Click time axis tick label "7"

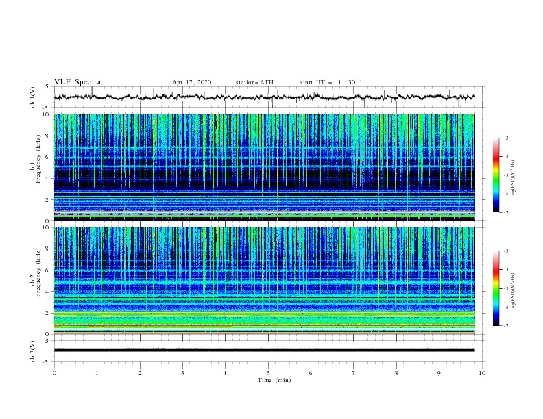(x=354, y=373)
